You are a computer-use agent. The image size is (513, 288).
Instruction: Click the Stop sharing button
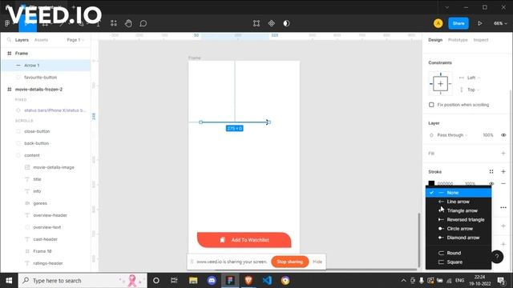click(x=290, y=262)
